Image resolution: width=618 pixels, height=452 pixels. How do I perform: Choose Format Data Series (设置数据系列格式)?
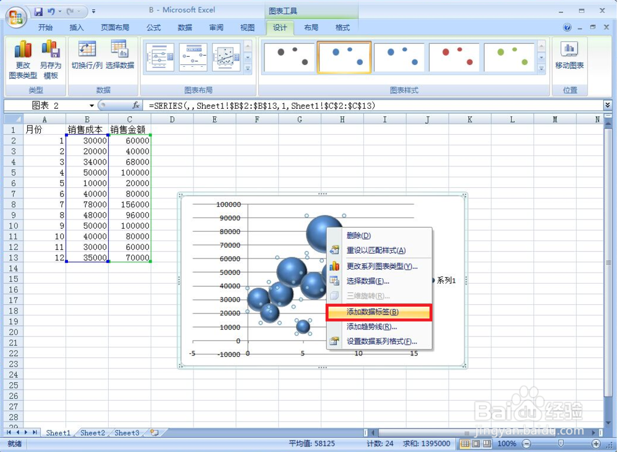click(379, 341)
